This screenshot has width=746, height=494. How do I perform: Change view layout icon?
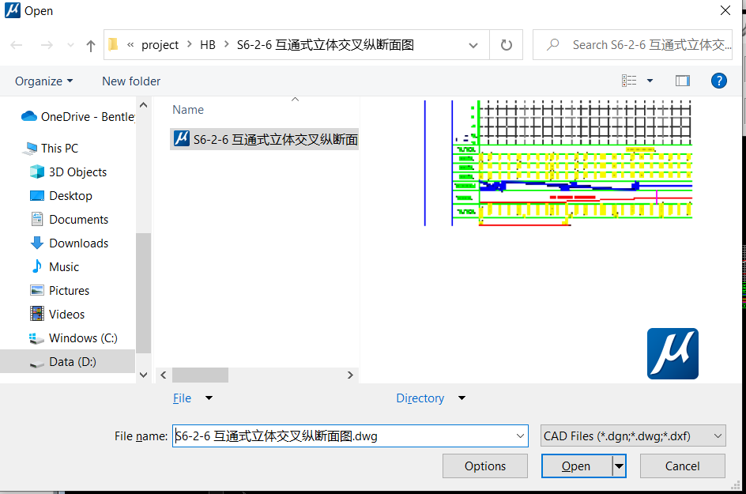[630, 81]
